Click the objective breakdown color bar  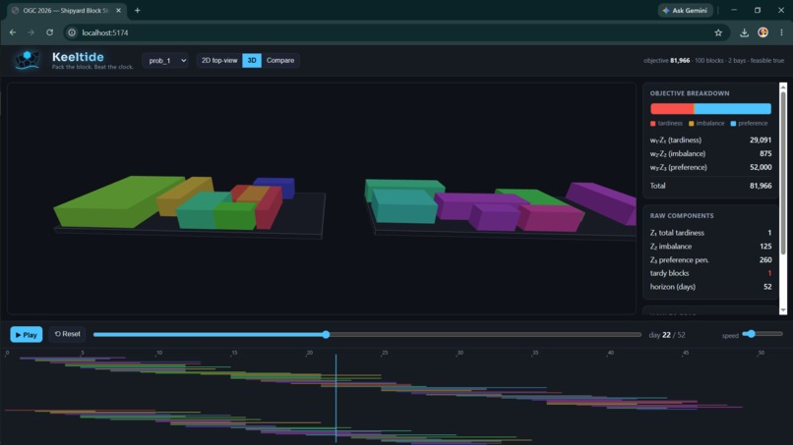coord(710,109)
